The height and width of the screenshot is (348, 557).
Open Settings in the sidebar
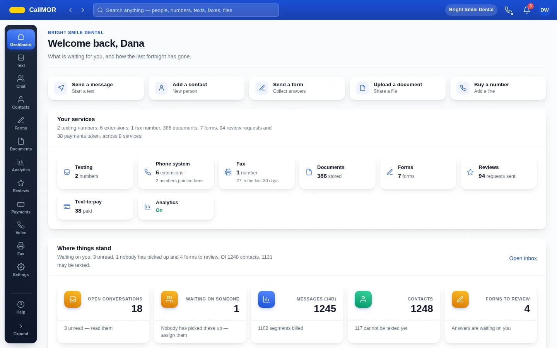point(21,270)
